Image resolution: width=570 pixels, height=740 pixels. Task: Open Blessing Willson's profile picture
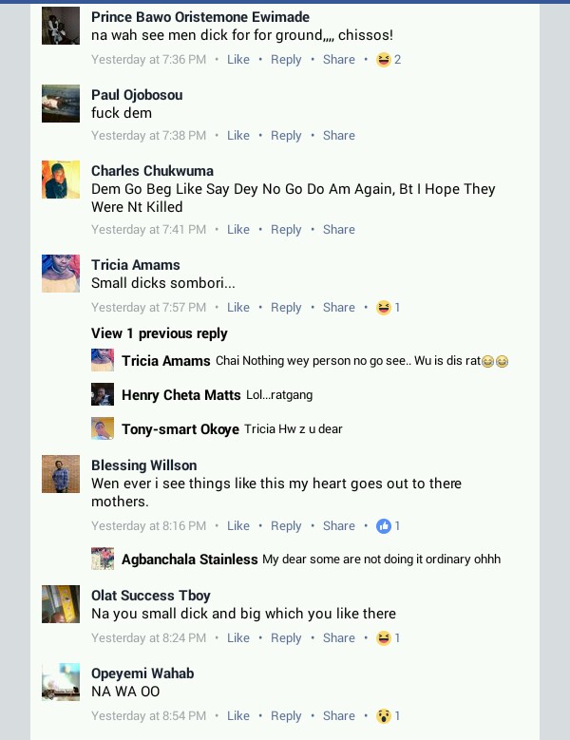click(61, 474)
